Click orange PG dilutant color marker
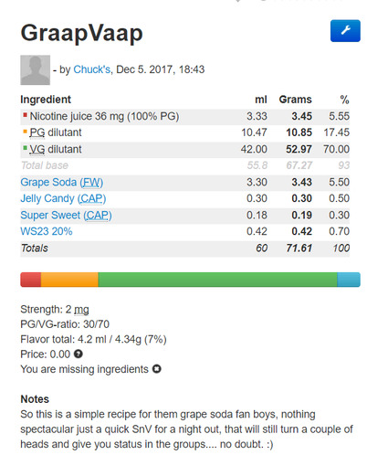 point(25,132)
